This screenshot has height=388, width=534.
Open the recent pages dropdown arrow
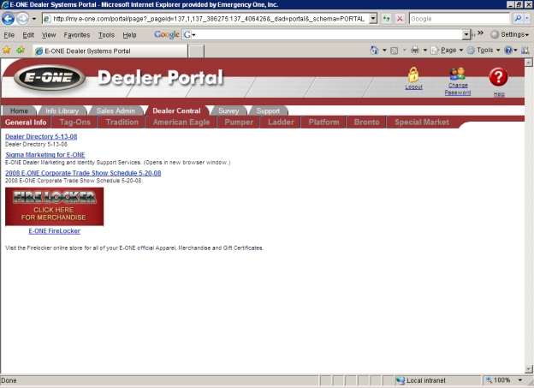(x=34, y=19)
